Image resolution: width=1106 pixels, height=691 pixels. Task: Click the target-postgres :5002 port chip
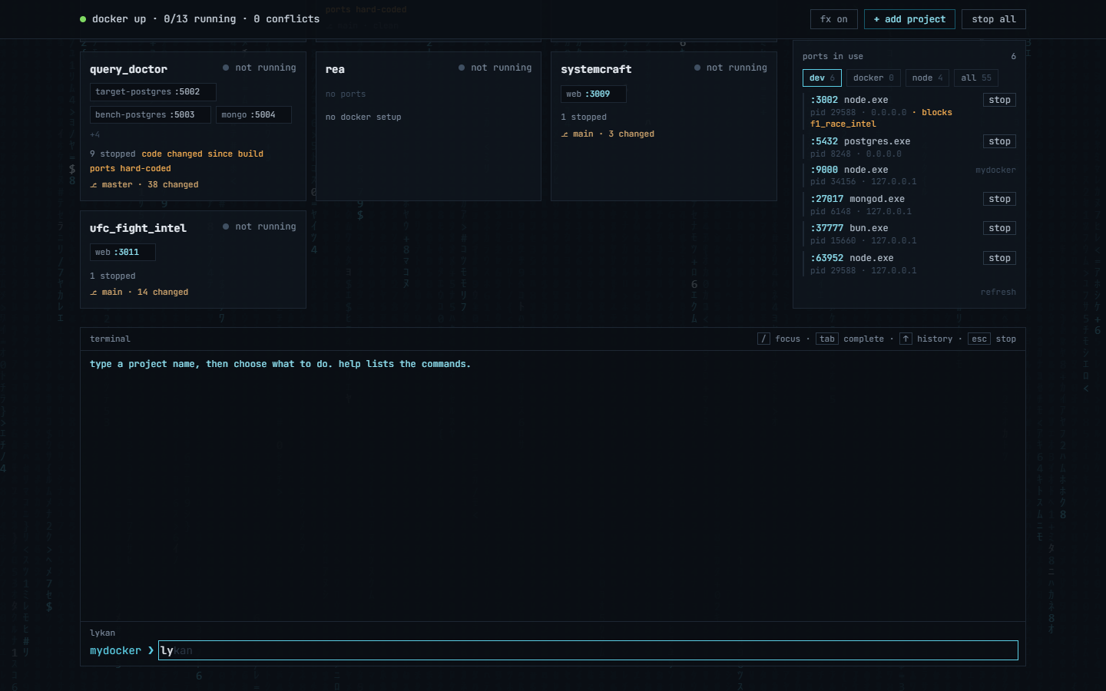click(x=153, y=92)
